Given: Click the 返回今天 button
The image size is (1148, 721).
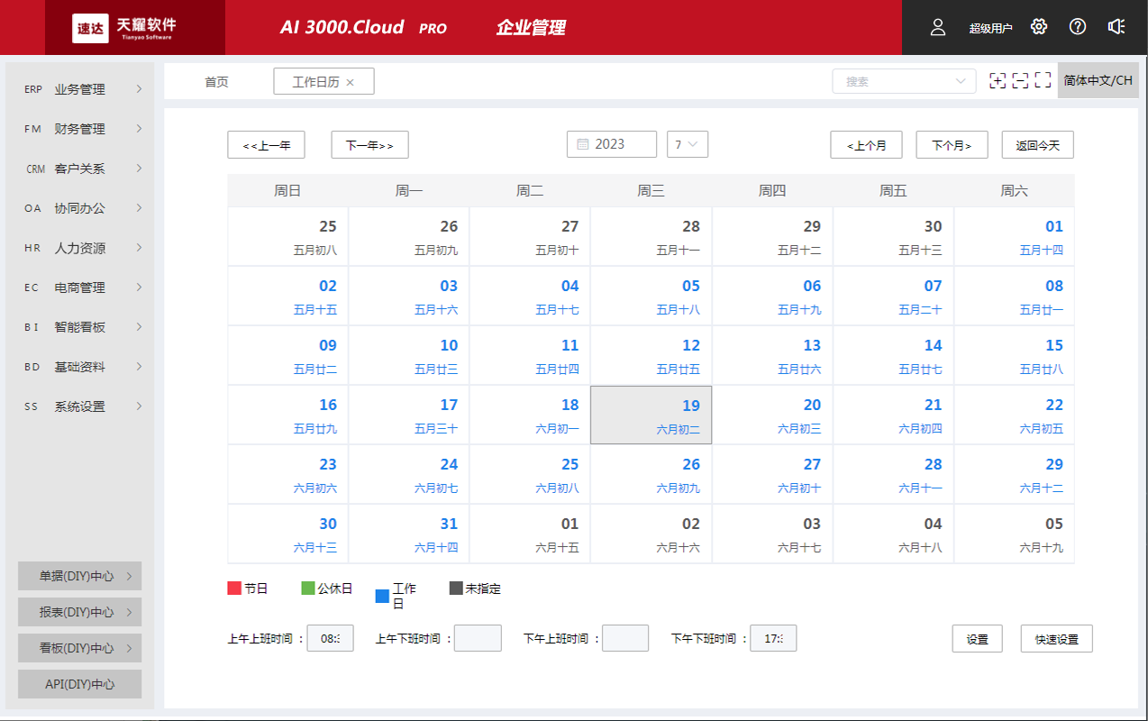Looking at the screenshot, I should point(1037,144).
